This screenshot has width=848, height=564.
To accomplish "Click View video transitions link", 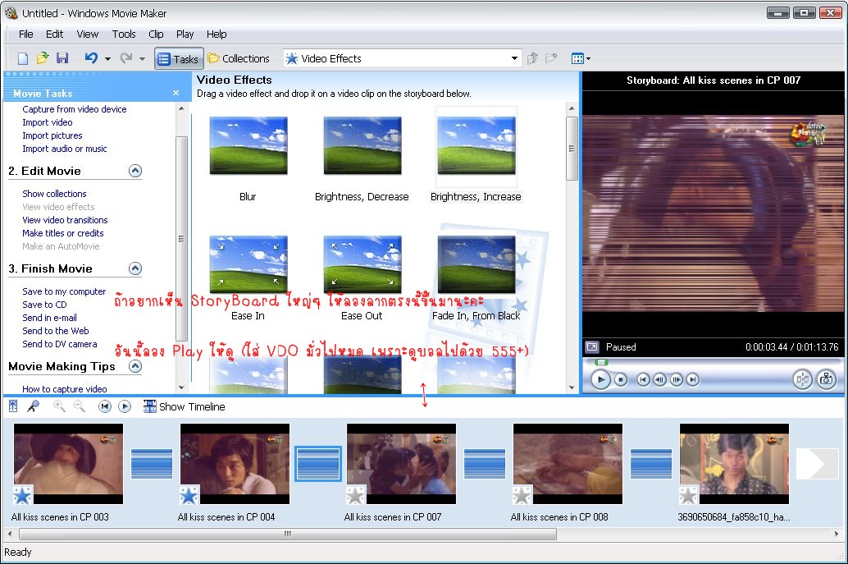I will [x=65, y=220].
